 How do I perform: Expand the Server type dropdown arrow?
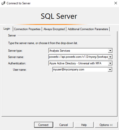click(110, 51)
